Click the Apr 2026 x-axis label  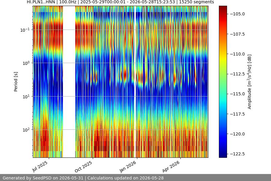(x=171, y=167)
